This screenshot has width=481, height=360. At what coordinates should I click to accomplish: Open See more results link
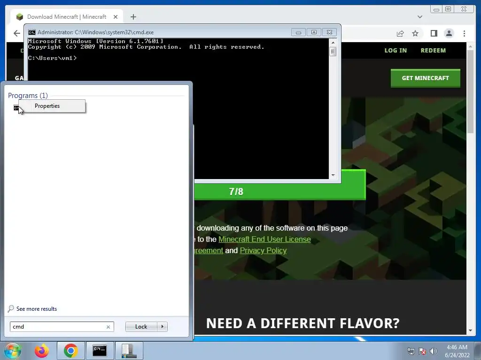click(x=37, y=309)
